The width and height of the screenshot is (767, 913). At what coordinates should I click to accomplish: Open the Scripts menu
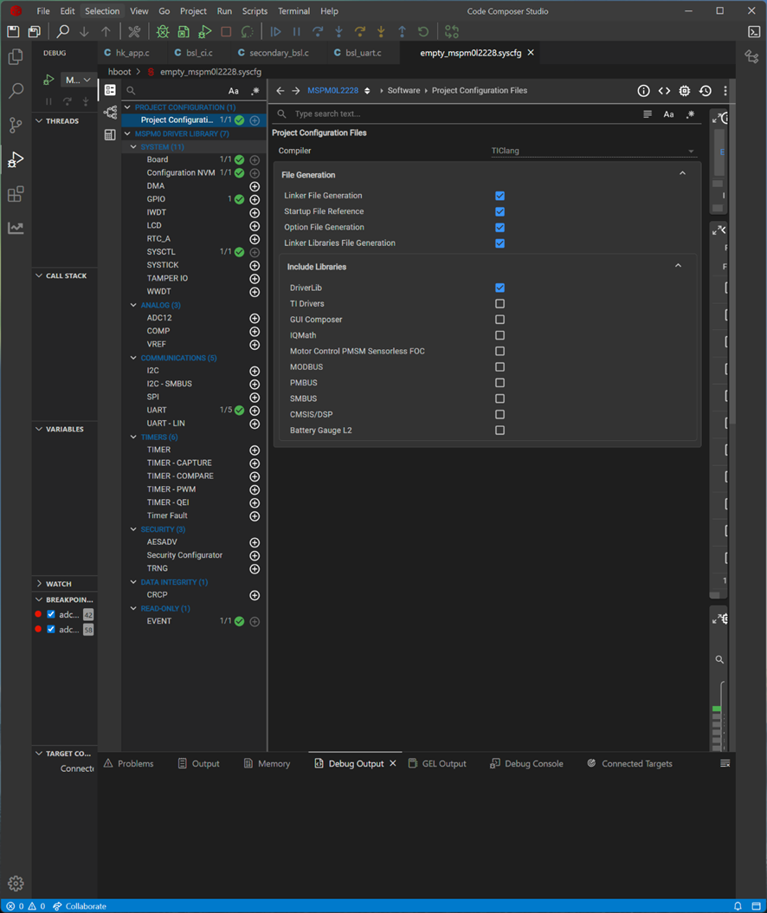pos(255,11)
